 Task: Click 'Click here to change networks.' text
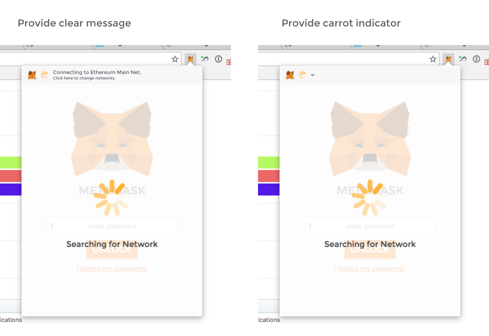[84, 78]
